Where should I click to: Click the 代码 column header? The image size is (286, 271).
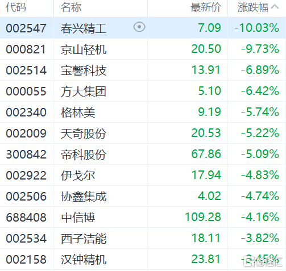point(16,7)
